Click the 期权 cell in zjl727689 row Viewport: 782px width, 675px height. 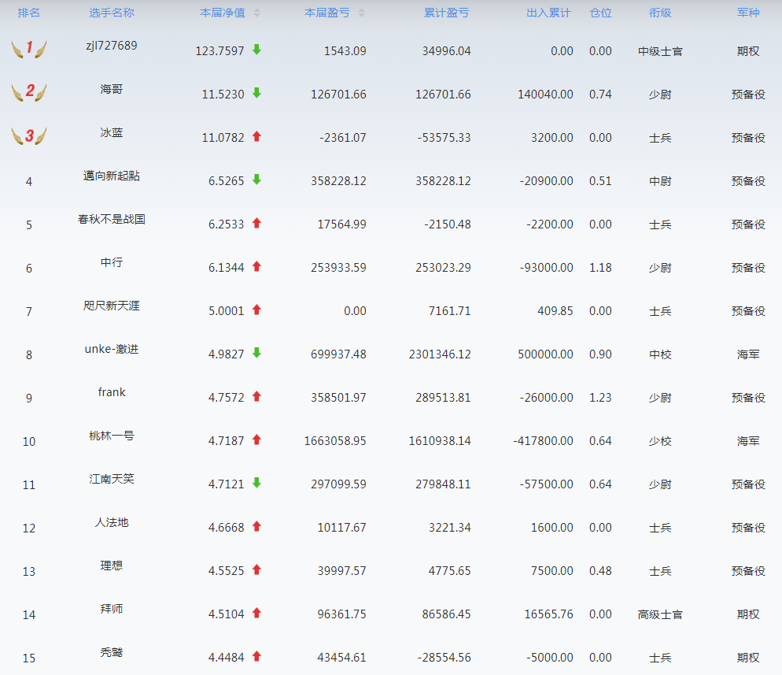click(x=748, y=51)
